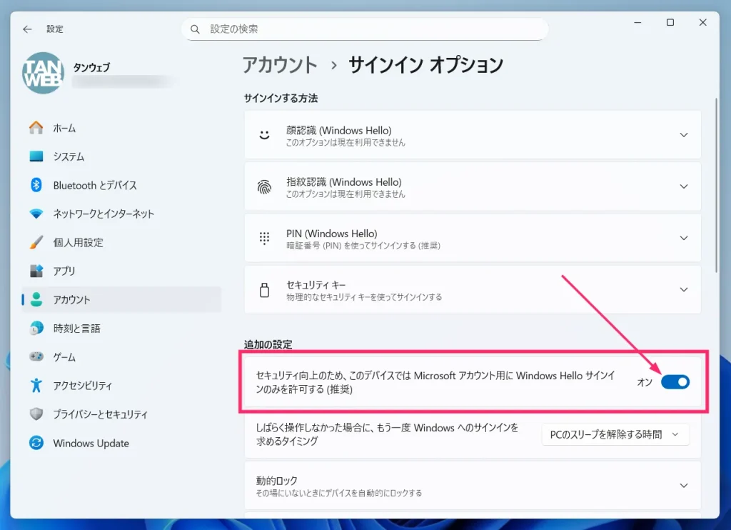
Task: Click the Home house icon
Action: tap(36, 128)
